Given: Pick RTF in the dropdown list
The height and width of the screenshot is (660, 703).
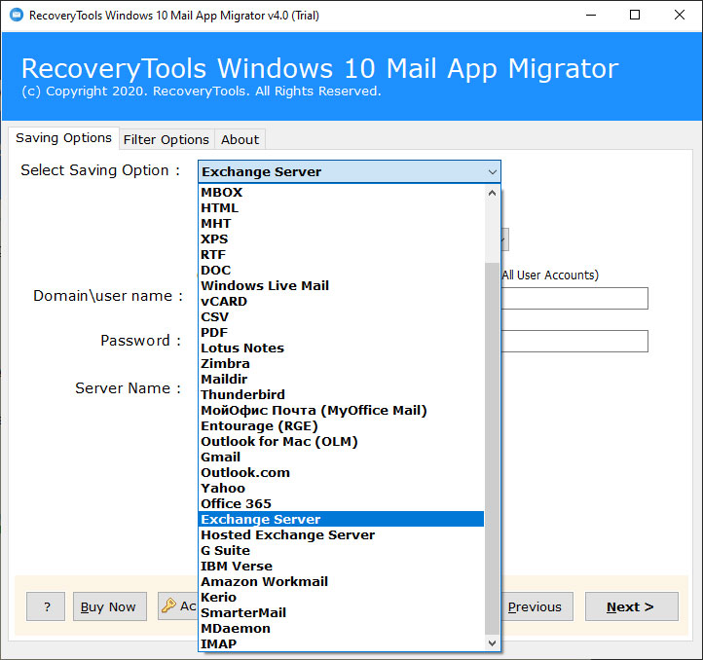Looking at the screenshot, I should [341, 255].
